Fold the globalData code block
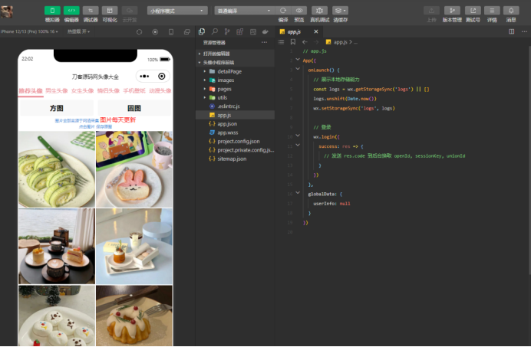This screenshot has width=531, height=347. (x=298, y=193)
